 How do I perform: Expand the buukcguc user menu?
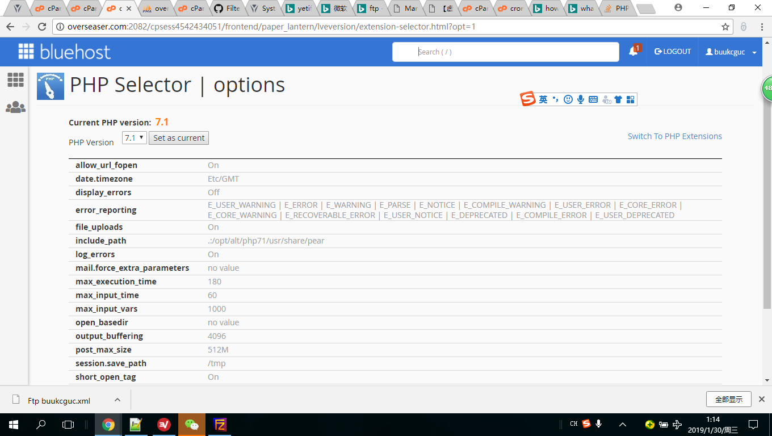[x=731, y=52]
